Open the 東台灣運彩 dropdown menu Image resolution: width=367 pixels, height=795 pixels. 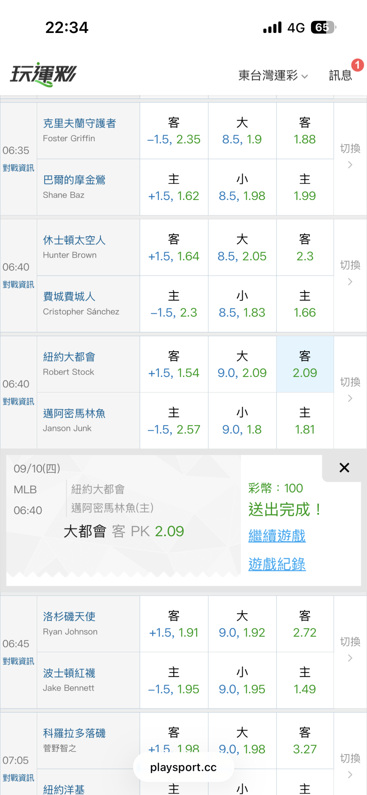[x=273, y=75]
